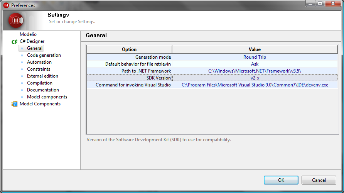Select the Command for invoking Visual Studio label
344x193 pixels.
[x=133, y=85]
